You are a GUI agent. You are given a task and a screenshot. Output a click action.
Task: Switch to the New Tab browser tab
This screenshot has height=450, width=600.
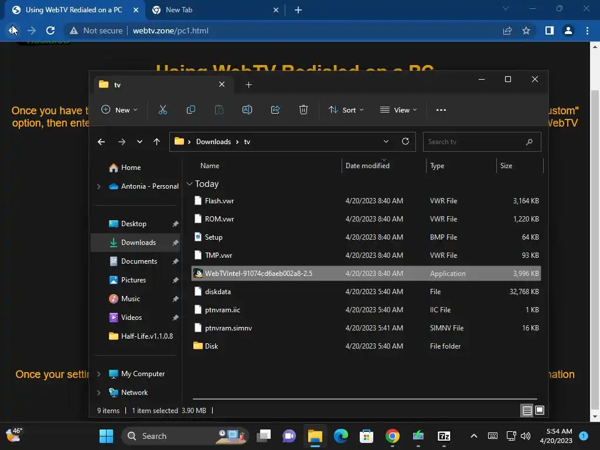(214, 10)
